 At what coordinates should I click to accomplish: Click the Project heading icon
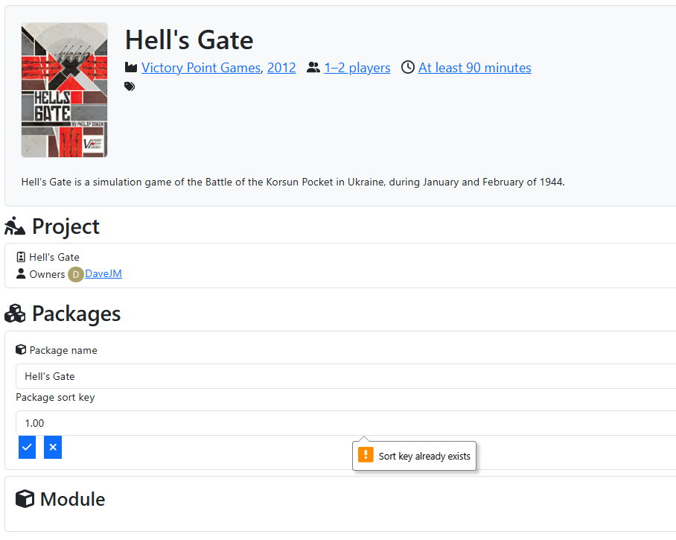click(x=15, y=226)
